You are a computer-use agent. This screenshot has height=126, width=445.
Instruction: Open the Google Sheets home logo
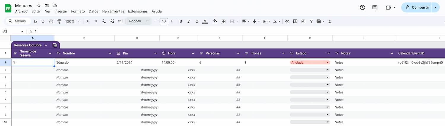[x=8, y=8]
